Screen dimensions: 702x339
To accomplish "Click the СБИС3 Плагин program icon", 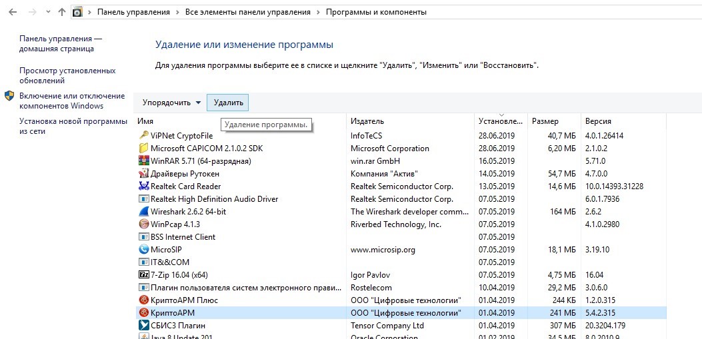I will tap(143, 326).
